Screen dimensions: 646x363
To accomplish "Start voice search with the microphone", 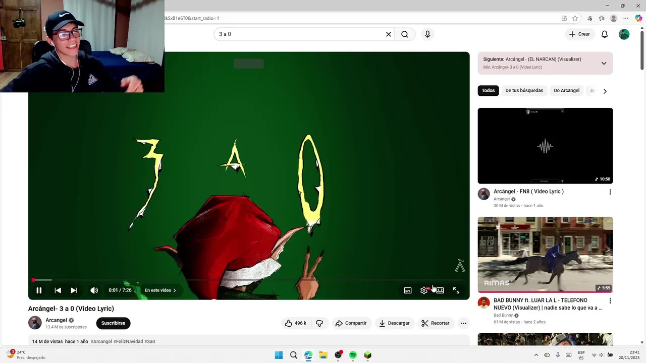I will coord(427,34).
